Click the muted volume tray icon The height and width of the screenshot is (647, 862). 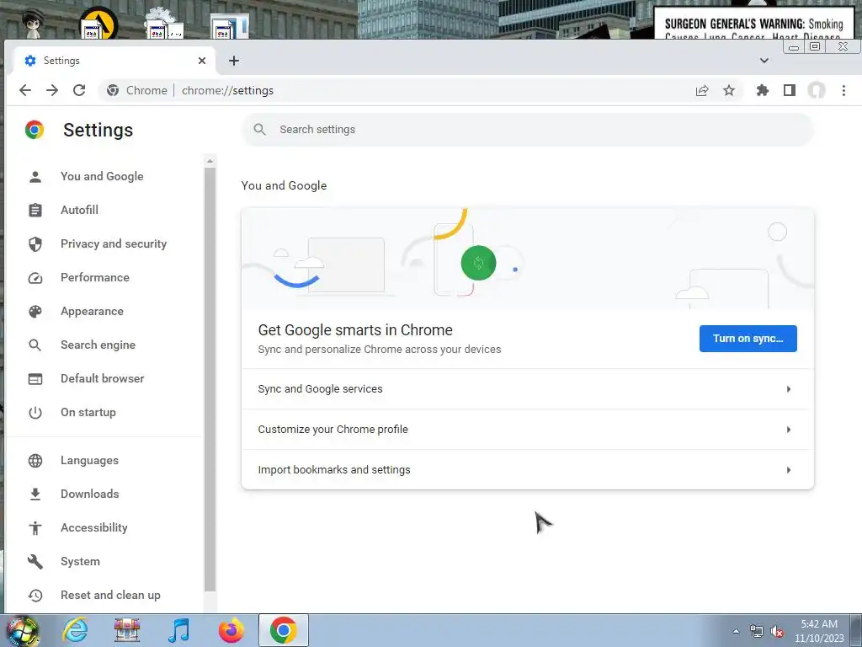coord(777,632)
